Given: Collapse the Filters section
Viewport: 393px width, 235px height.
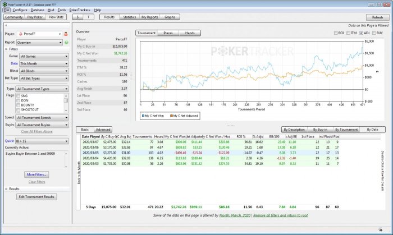Looking at the screenshot, I should pyautogui.click(x=4, y=49).
